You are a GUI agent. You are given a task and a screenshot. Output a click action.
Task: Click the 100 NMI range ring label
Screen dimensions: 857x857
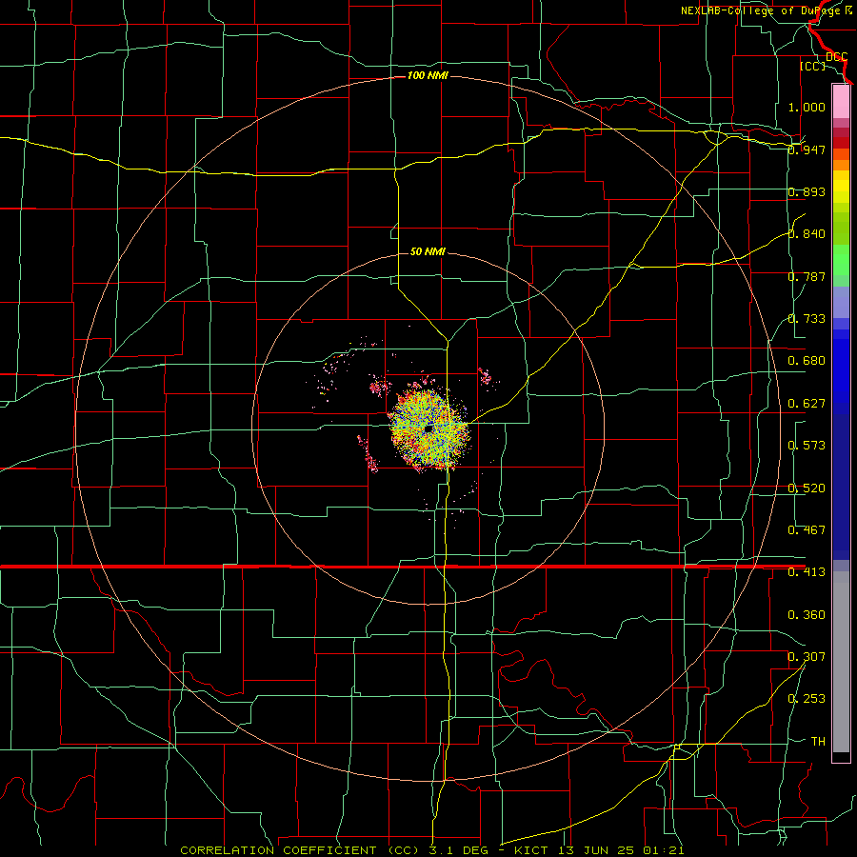click(428, 75)
